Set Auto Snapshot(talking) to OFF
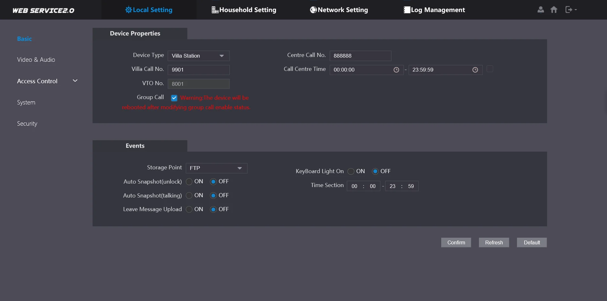 pyautogui.click(x=213, y=196)
